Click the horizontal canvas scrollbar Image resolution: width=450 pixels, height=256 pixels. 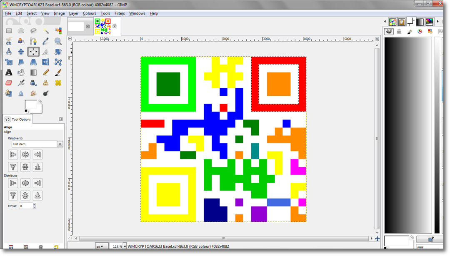pyautogui.click(x=224, y=238)
